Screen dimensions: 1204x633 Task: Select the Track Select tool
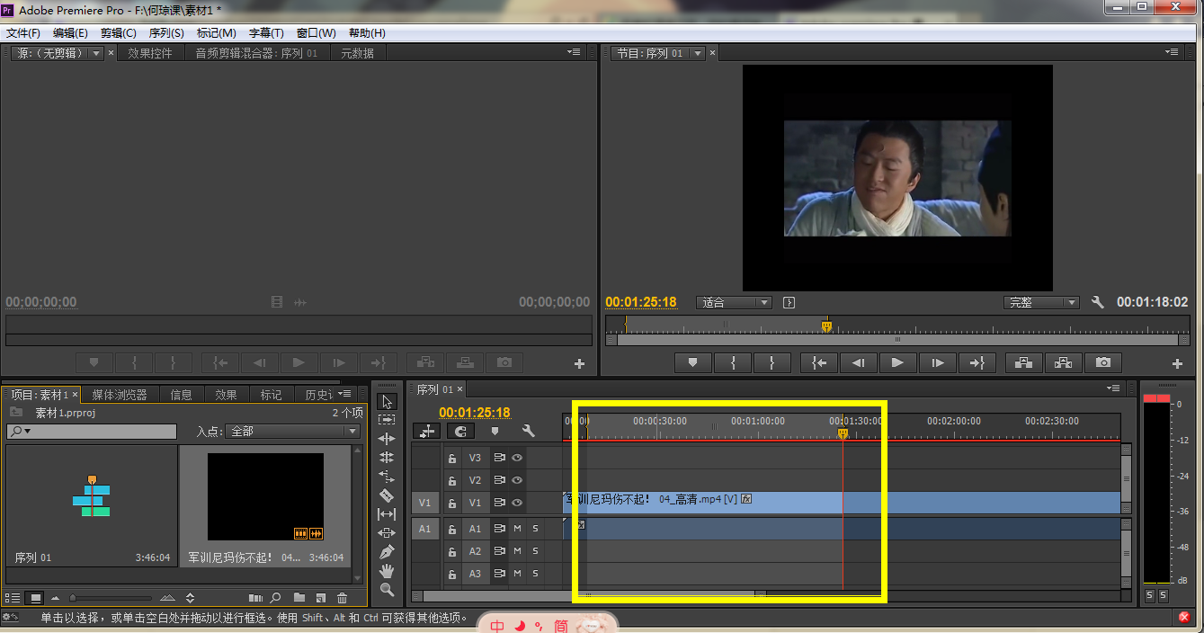click(x=387, y=420)
